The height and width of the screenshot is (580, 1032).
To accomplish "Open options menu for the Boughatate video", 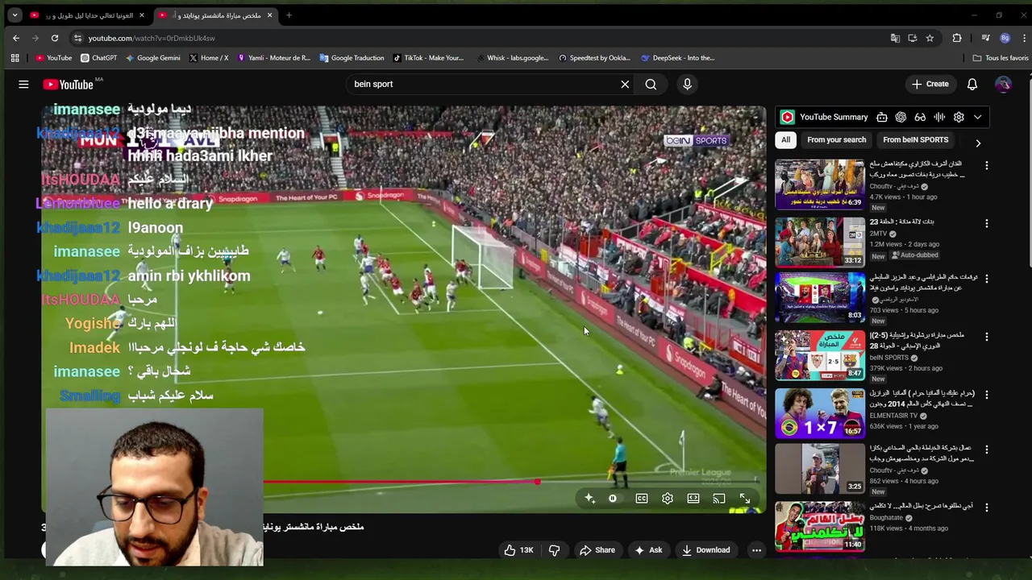I will 987,507.
